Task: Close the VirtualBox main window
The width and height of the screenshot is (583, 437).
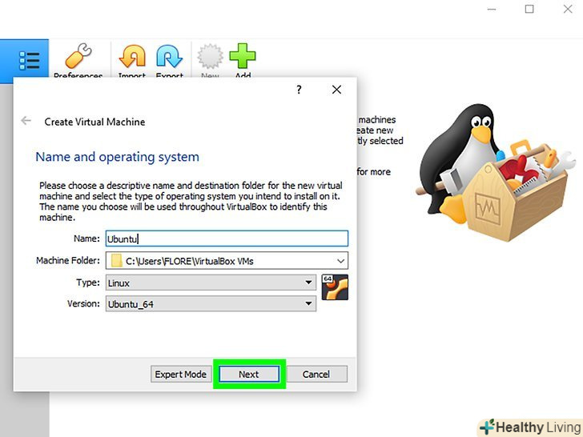Action: coord(568,10)
